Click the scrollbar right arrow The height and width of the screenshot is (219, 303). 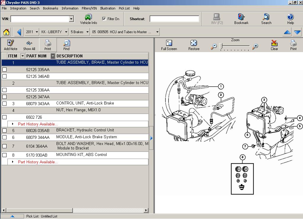point(146,210)
